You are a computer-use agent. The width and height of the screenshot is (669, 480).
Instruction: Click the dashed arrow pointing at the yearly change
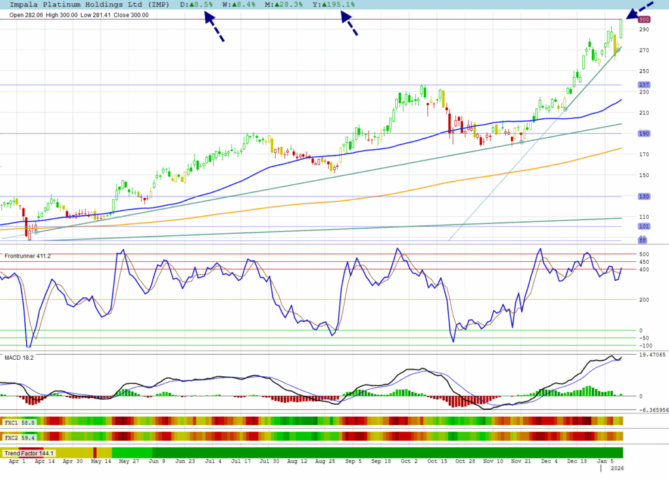(349, 25)
